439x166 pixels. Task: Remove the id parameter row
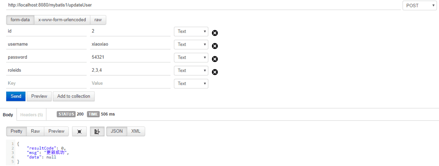tap(215, 33)
